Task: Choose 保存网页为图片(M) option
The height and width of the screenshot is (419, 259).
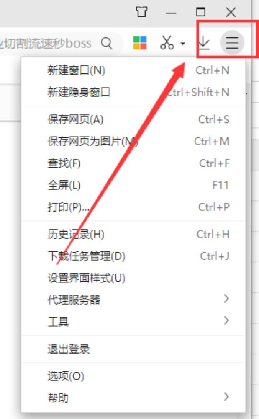Action: (133, 141)
